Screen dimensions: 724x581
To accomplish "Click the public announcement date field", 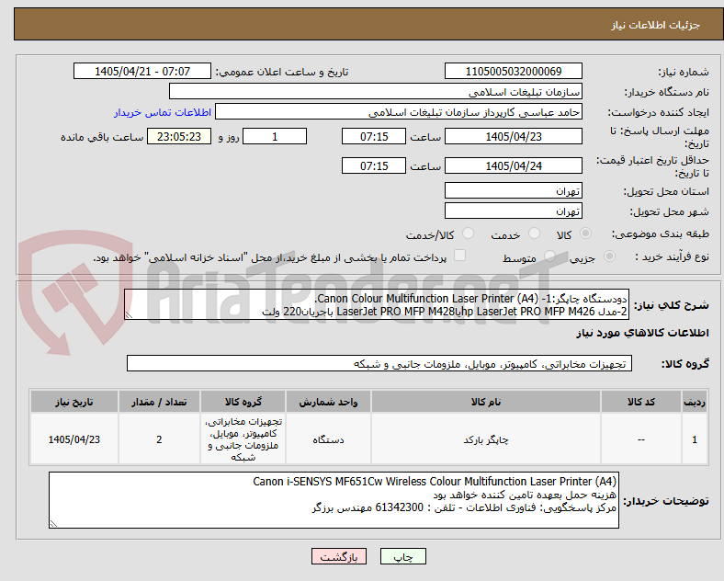I will pyautogui.click(x=142, y=71).
